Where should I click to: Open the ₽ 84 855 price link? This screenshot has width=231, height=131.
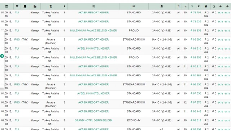click(196, 58)
